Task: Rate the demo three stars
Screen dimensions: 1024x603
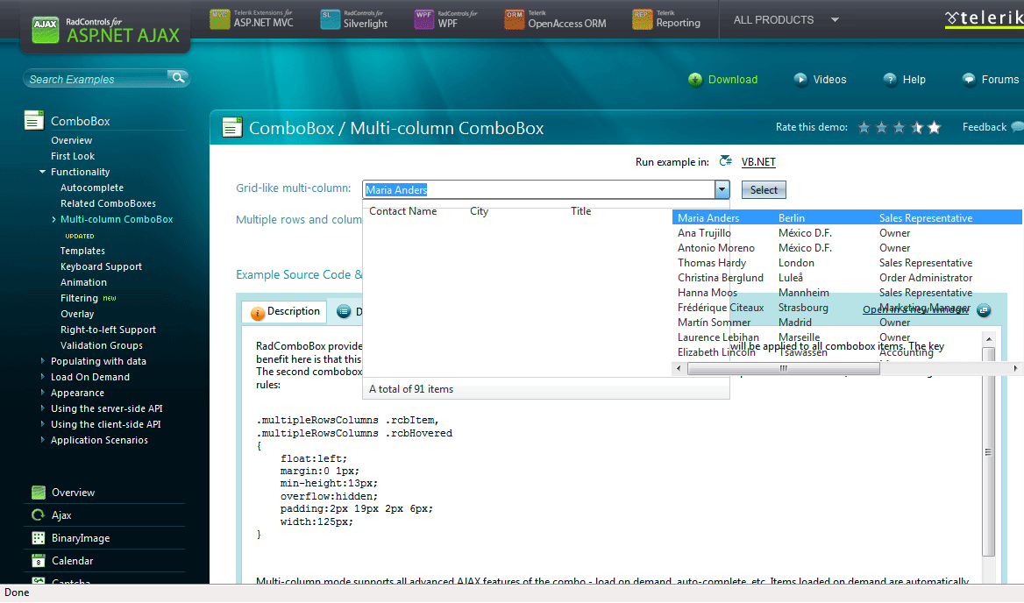Action: pyautogui.click(x=900, y=127)
